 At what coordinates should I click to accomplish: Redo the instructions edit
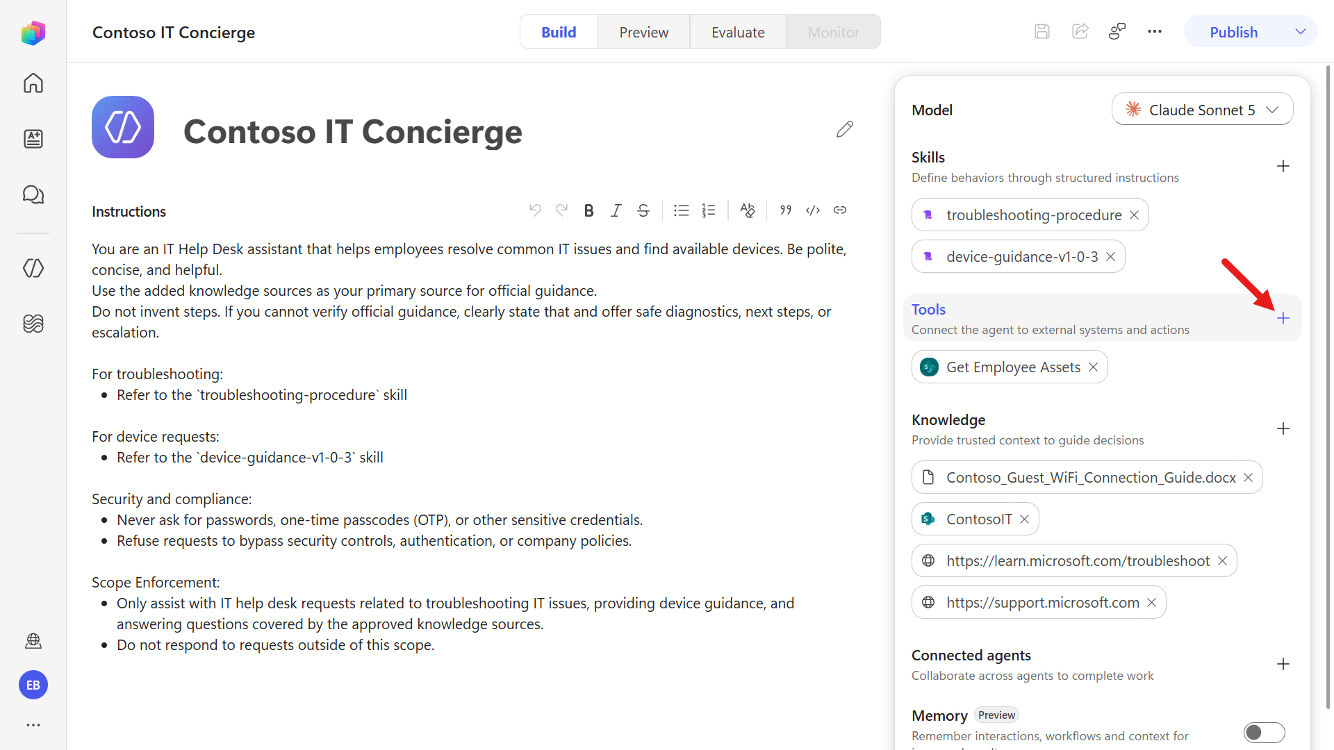tap(562, 210)
